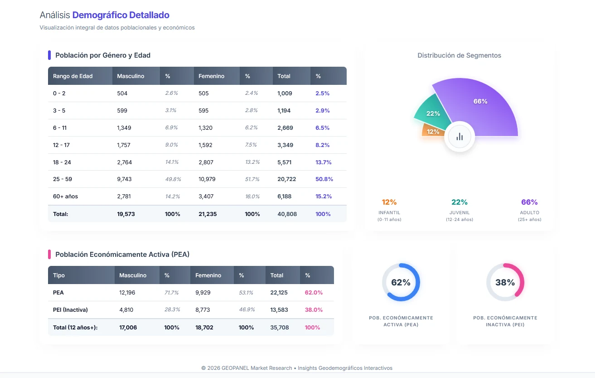The image size is (595, 378).
Task: Click the 'Población por Género y Edad' heading
Action: coord(103,55)
